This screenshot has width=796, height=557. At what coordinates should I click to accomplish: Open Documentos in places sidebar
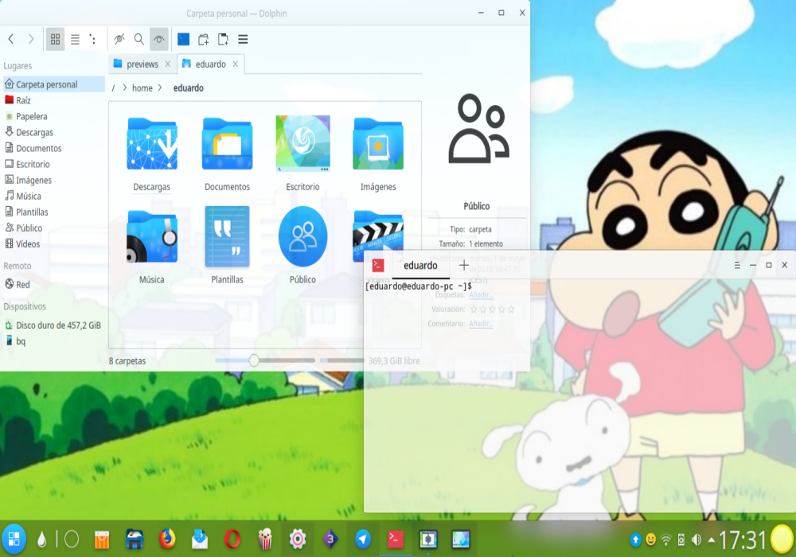53,148
